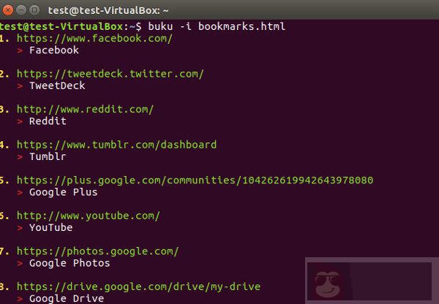Open the tumblr.com/dashboard URL
The image size is (439, 304).
[116, 145]
